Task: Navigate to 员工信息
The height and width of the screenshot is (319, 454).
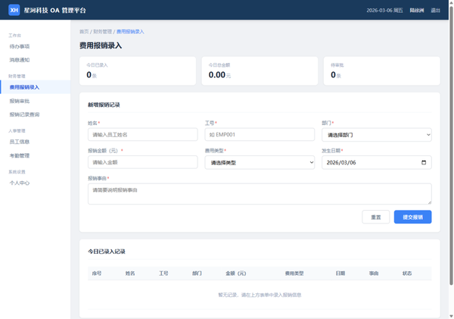Action: click(20, 142)
